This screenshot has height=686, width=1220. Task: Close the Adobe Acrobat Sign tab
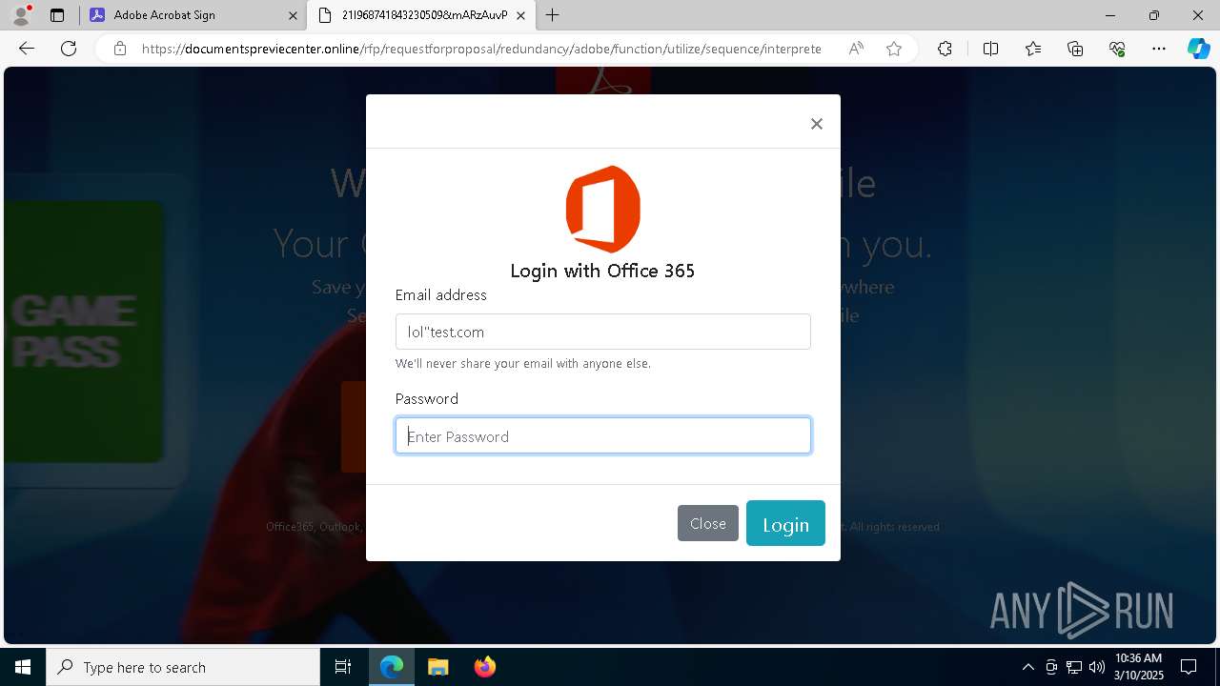[292, 15]
